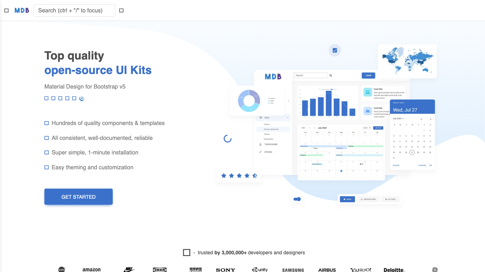Click the icon beside 'Super simple, 1-minute installation'

click(x=47, y=153)
